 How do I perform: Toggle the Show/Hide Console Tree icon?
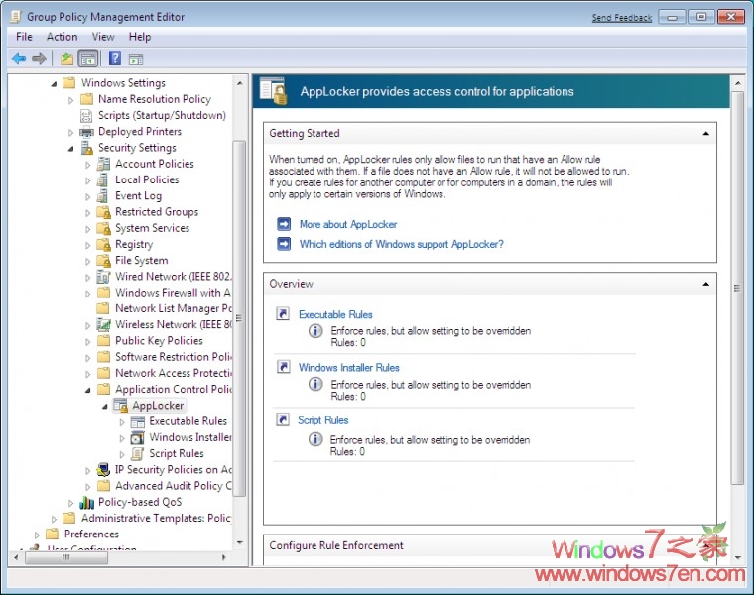coord(88,59)
